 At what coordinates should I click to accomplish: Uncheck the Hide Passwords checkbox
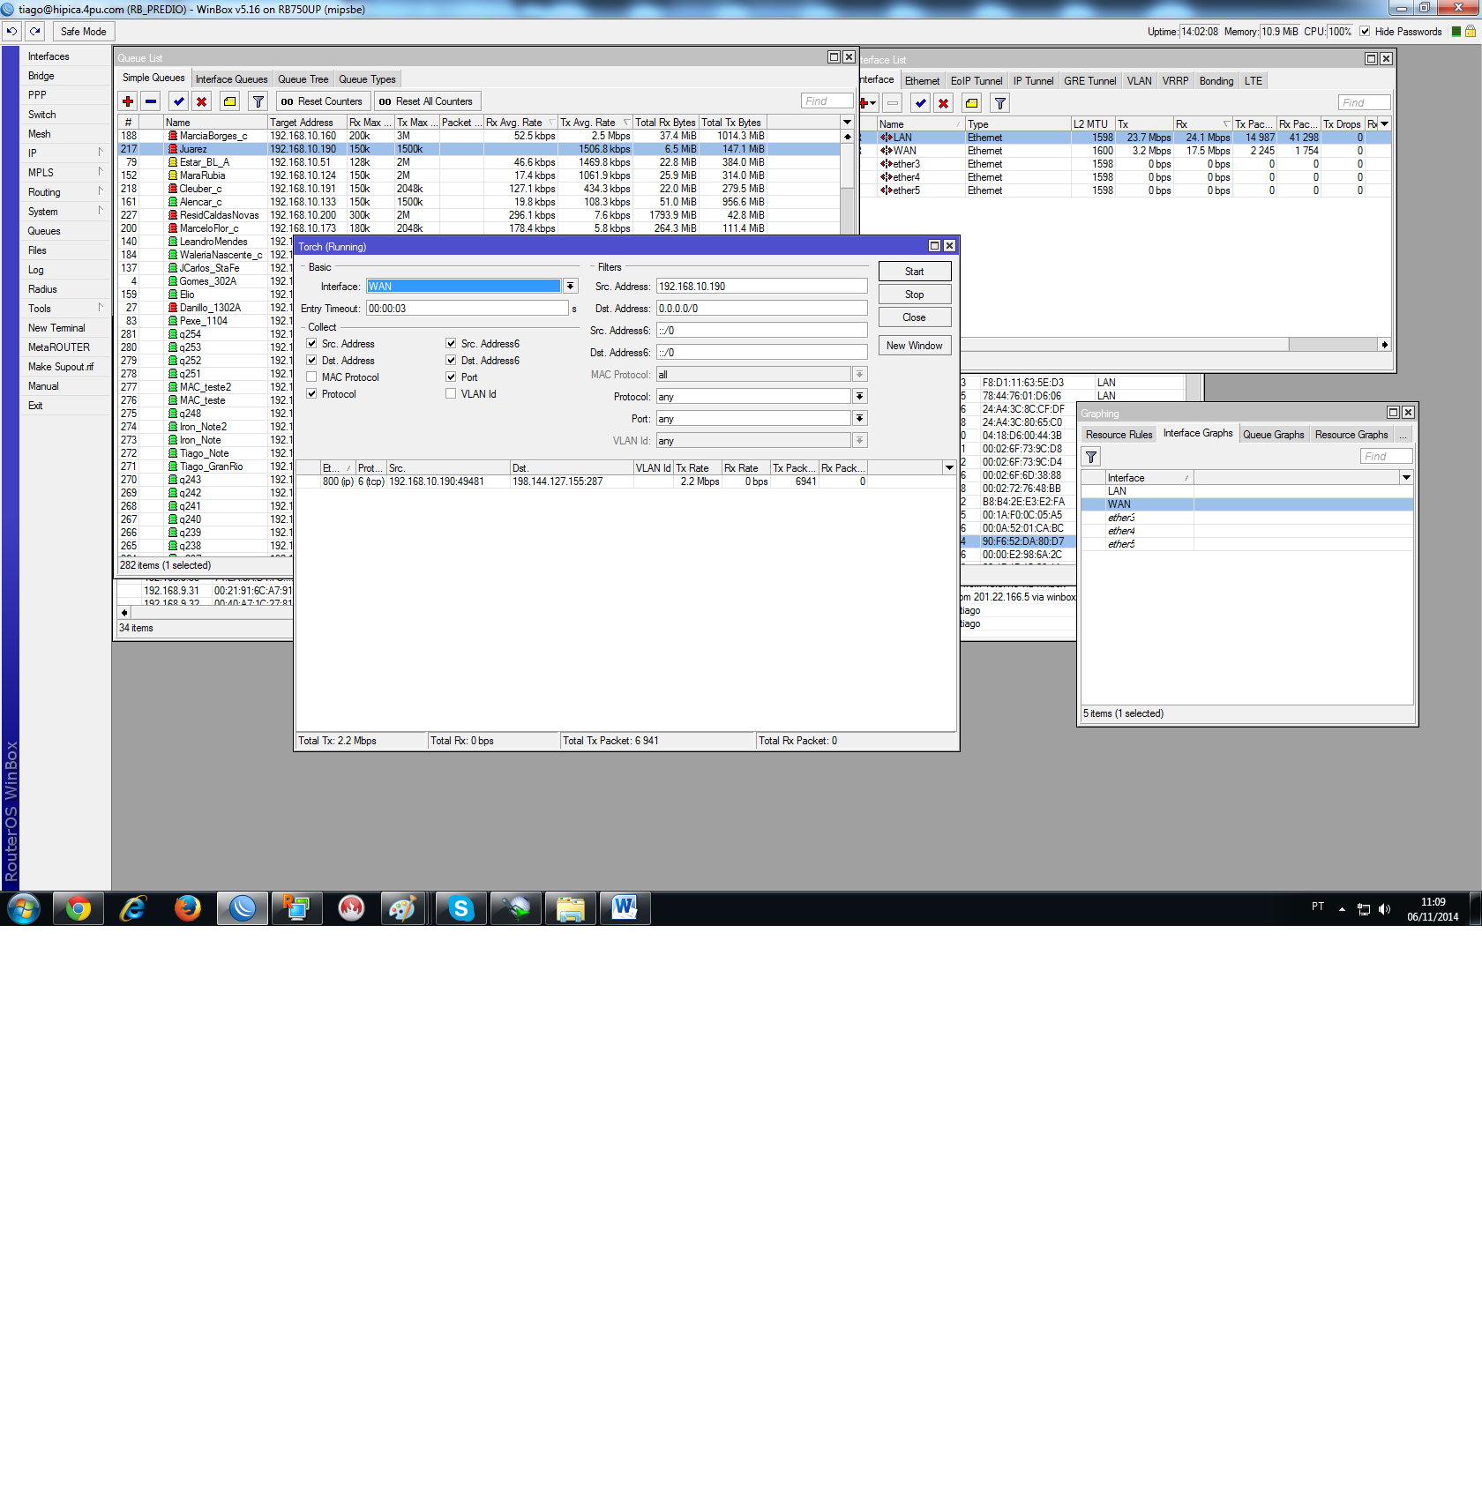pyautogui.click(x=1365, y=31)
